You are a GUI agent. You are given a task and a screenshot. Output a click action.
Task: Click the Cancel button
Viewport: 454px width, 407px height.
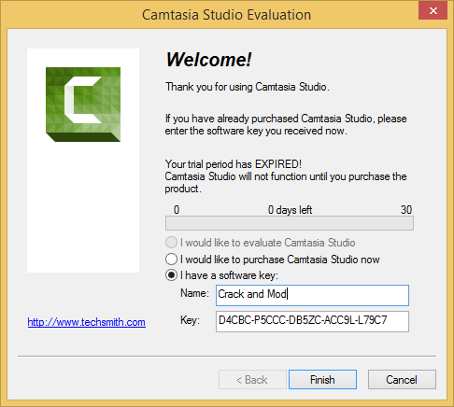point(402,379)
